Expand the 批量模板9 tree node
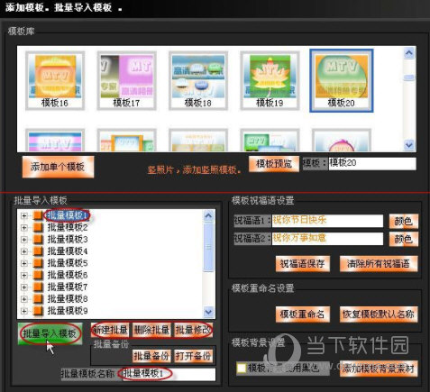 [x=24, y=311]
